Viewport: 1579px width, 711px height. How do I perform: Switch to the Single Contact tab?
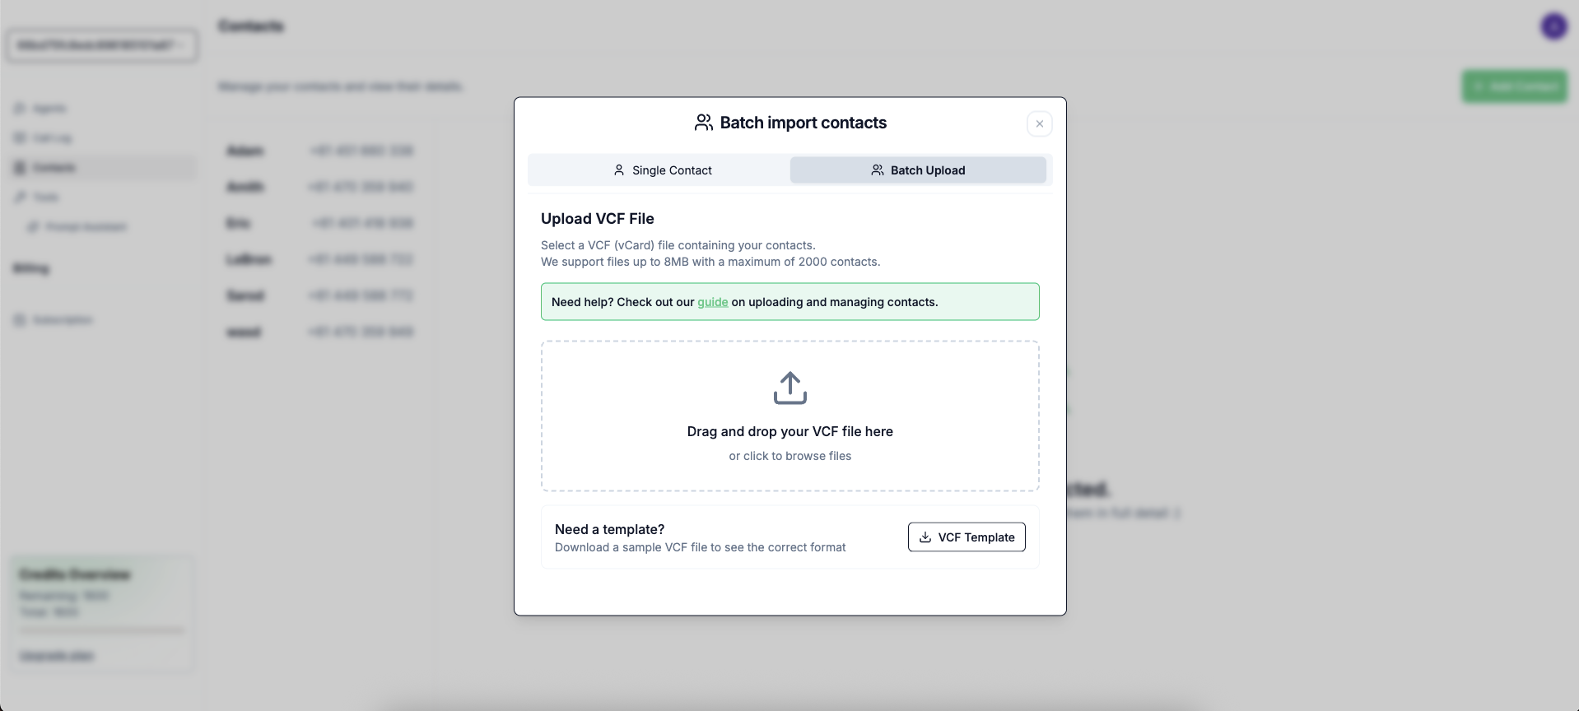click(662, 170)
